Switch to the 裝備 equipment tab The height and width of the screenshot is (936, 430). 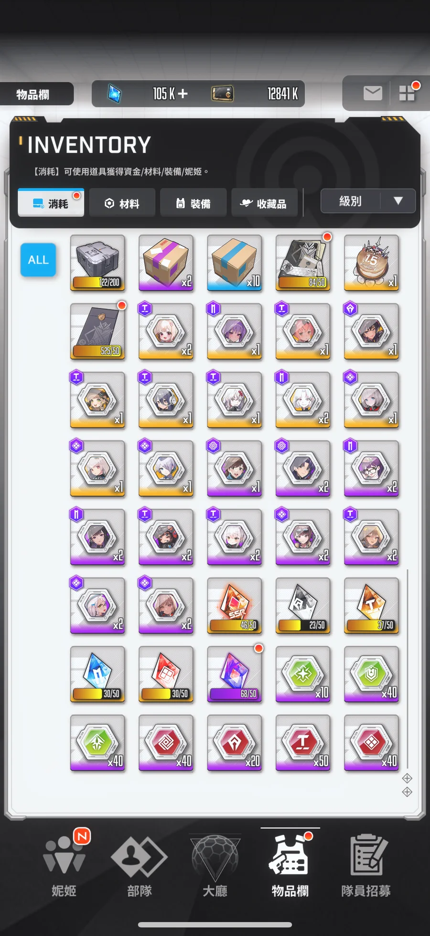tap(193, 203)
